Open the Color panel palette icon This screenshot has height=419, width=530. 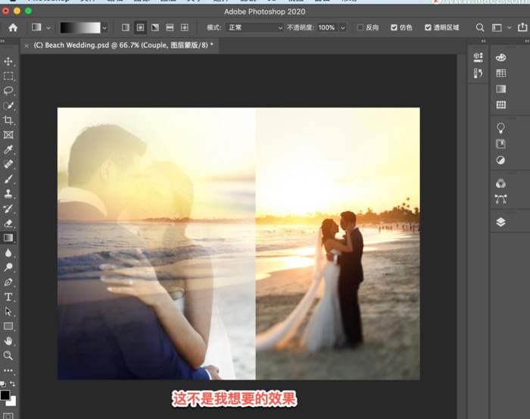(x=500, y=58)
